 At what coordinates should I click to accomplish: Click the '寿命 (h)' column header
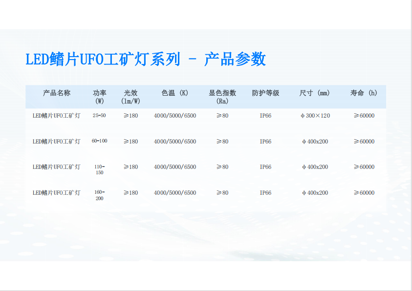pyautogui.click(x=364, y=93)
